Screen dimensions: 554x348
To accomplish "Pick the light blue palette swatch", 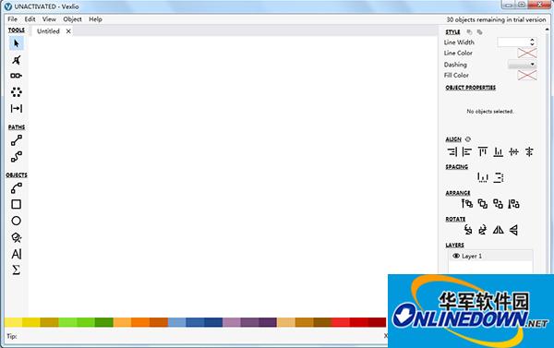I will pyautogui.click(x=176, y=322).
